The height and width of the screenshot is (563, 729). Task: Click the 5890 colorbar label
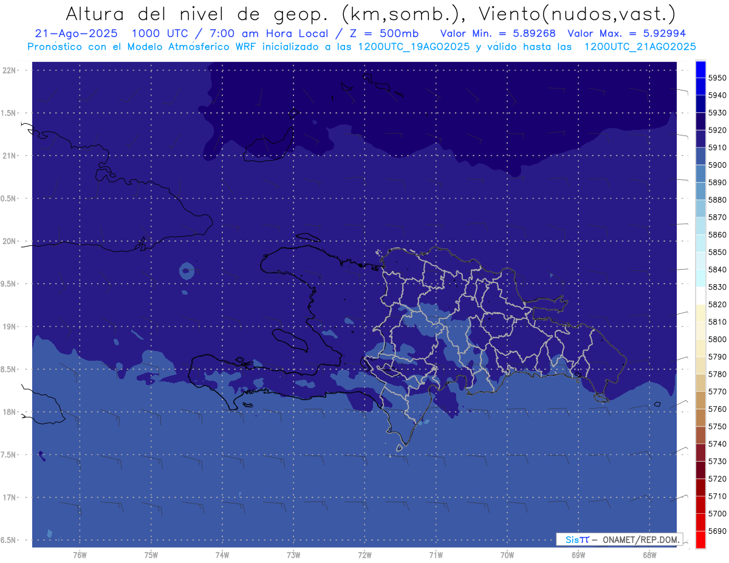717,182
